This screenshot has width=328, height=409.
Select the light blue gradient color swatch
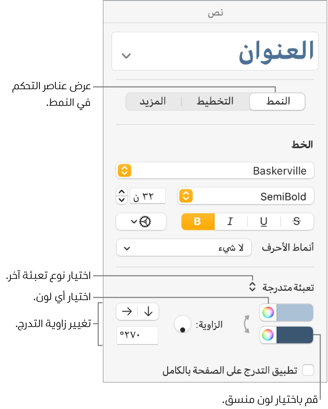click(x=294, y=313)
